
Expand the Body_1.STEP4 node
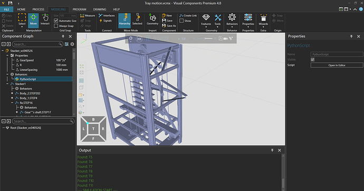[12, 98]
